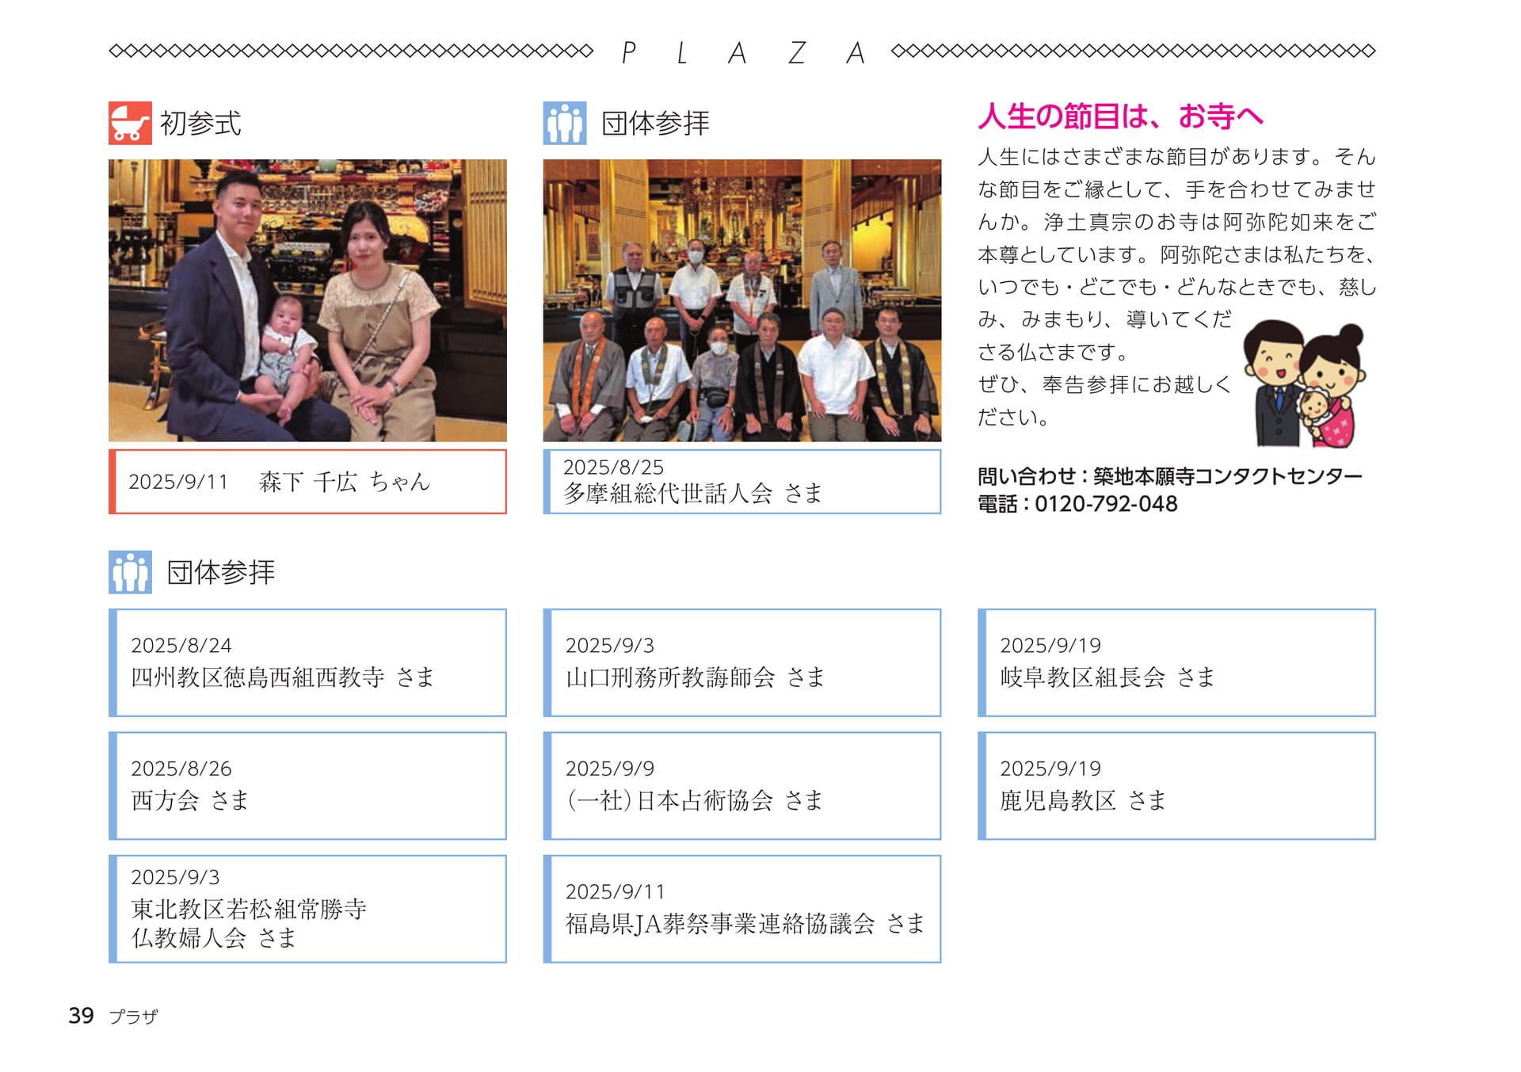Click the cartoon family illustration with the baby
1521x1072 pixels.
tap(1304, 383)
